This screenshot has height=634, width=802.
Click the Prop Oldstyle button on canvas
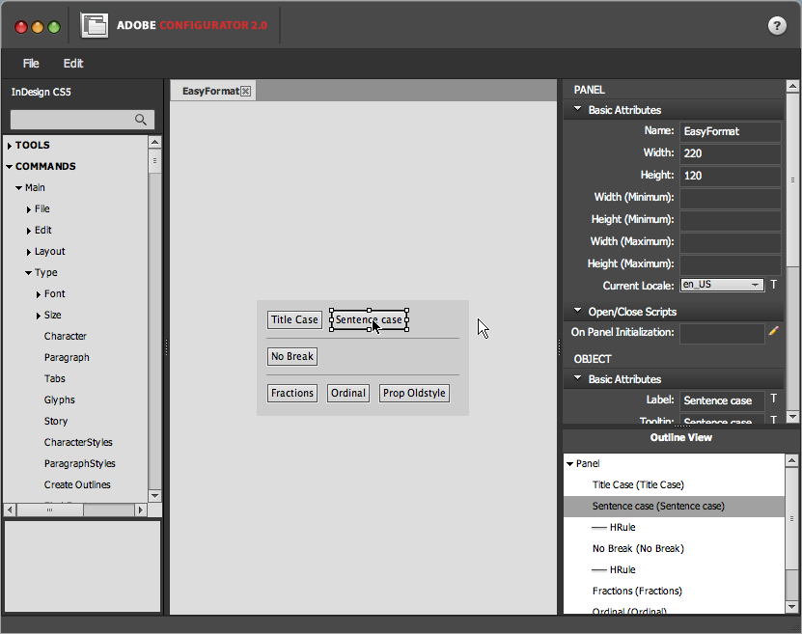(414, 393)
